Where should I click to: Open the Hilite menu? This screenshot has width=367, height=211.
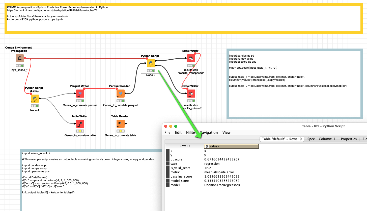pos(190,133)
